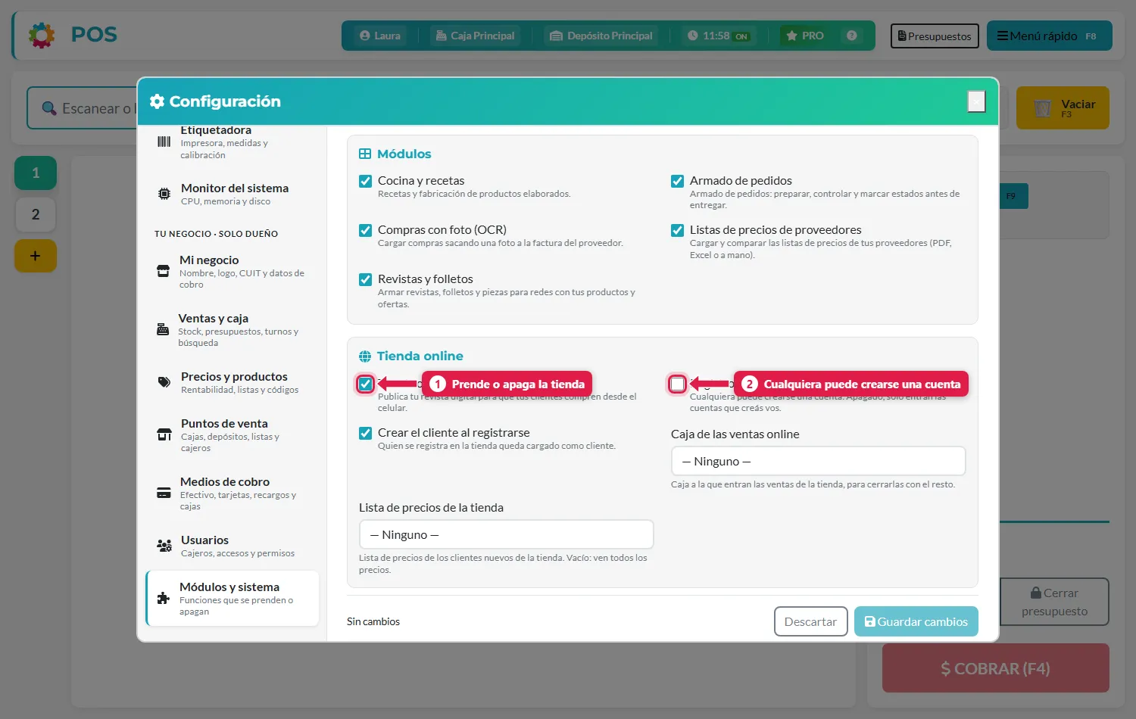Open Mi negocio settings section
The image size is (1136, 719).
[x=233, y=271]
